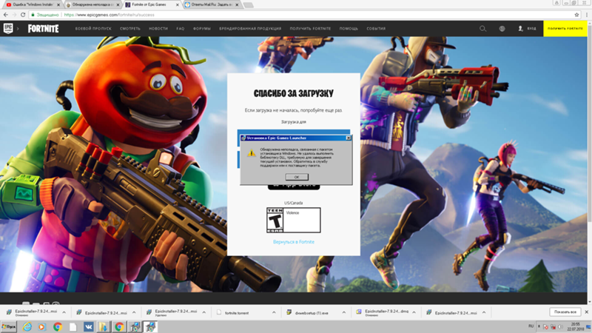This screenshot has width=592, height=333.
Task: Go back with the browser back arrow
Action: pyautogui.click(x=6, y=15)
